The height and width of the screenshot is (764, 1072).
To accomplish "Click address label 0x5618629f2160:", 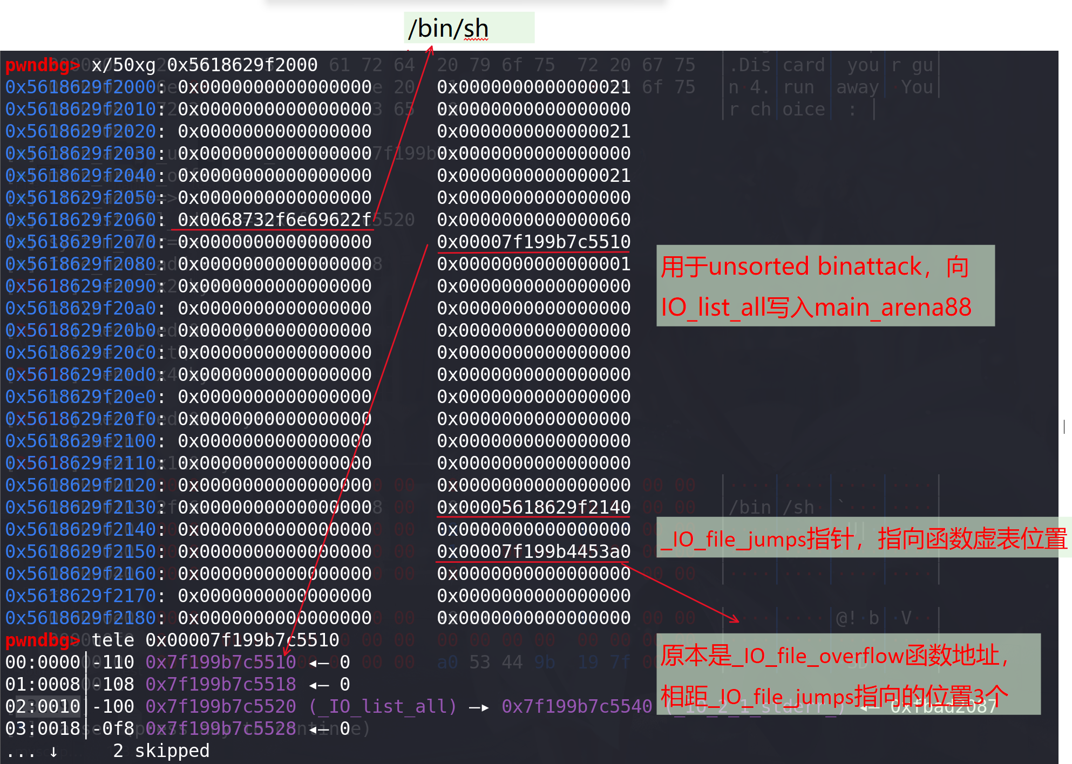I will click(x=86, y=574).
